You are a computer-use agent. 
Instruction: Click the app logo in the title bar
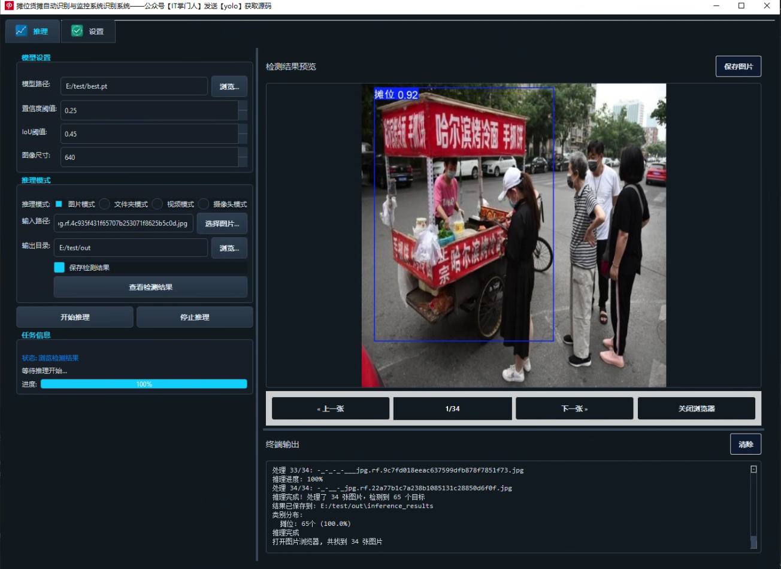tap(9, 6)
